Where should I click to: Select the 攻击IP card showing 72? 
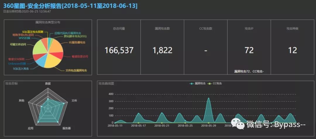(249, 47)
